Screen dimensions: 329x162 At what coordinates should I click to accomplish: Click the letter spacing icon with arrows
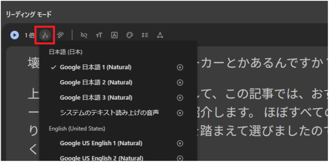(x=160, y=35)
